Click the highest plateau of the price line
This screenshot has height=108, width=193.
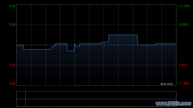coord(123,35)
